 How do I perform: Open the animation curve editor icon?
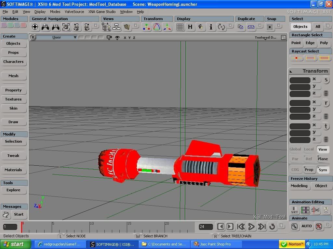click(315, 210)
